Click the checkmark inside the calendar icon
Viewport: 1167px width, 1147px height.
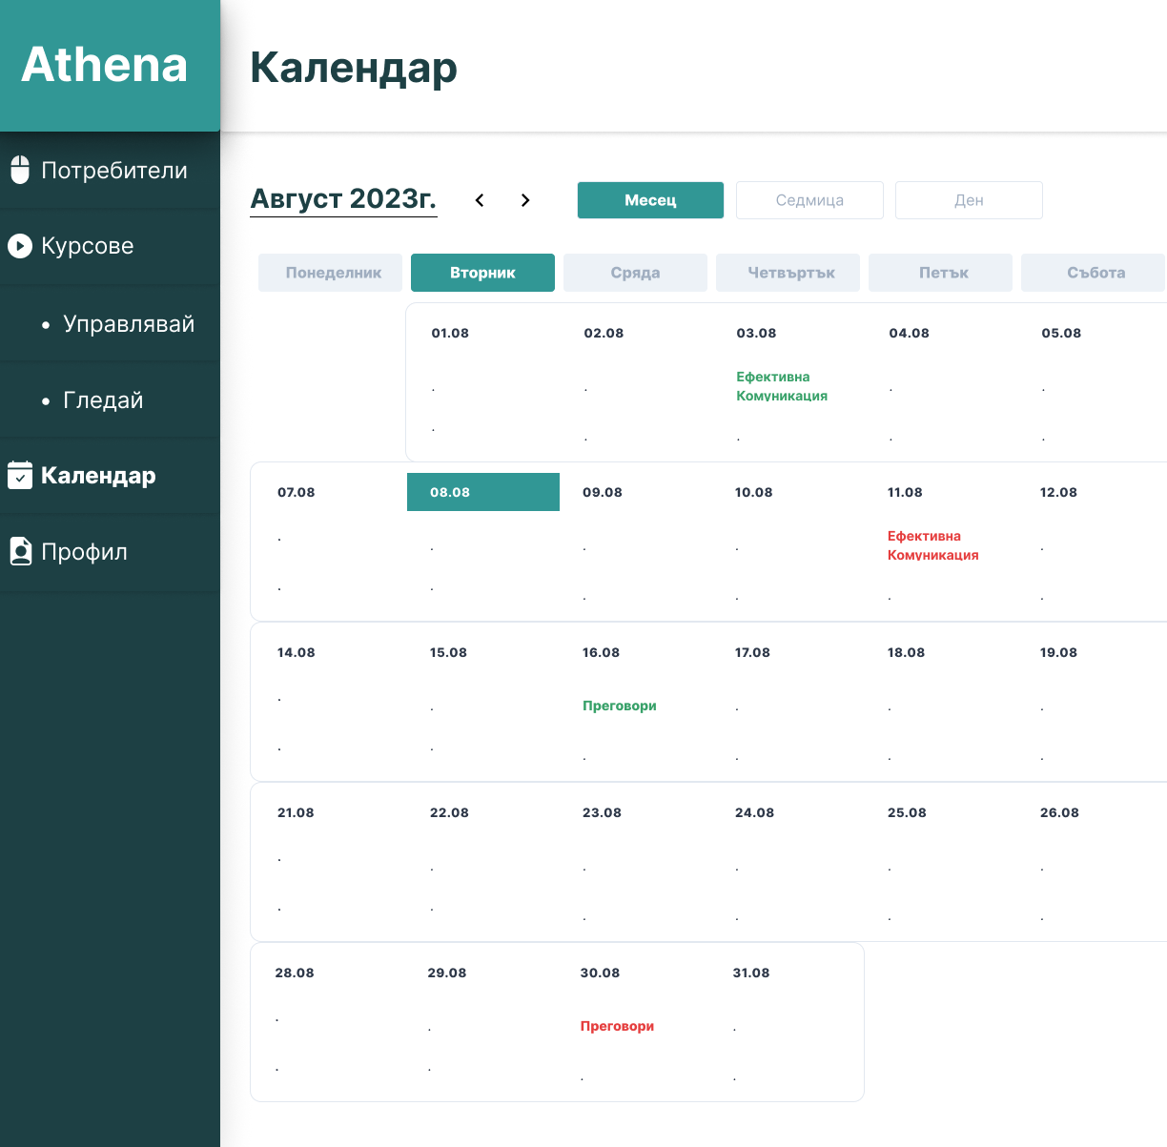coord(19,477)
